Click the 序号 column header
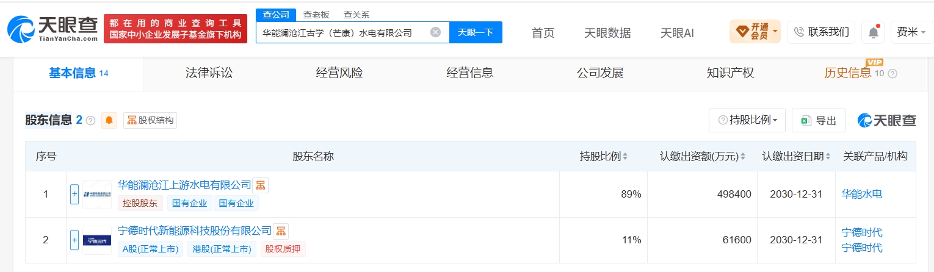This screenshot has width=934, height=272. [x=46, y=156]
